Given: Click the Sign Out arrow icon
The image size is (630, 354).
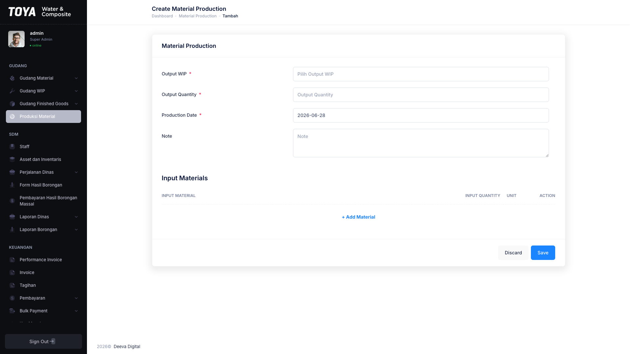Looking at the screenshot, I should pyautogui.click(x=52, y=341).
